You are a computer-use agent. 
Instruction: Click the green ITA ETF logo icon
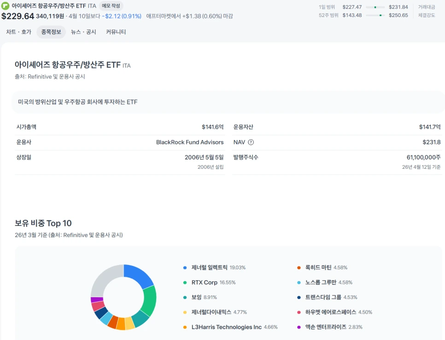coord(6,6)
